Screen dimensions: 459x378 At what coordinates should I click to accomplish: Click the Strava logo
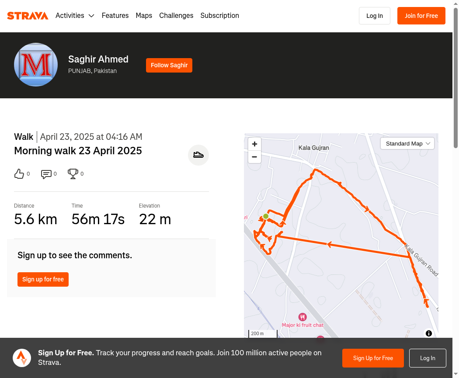[28, 15]
